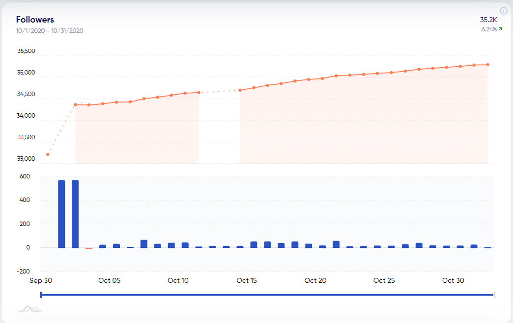
Task: Open details via the 35.2K follower count
Action: click(488, 19)
